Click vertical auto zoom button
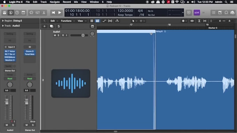The height and width of the screenshot is (133, 237). click(x=199, y=21)
